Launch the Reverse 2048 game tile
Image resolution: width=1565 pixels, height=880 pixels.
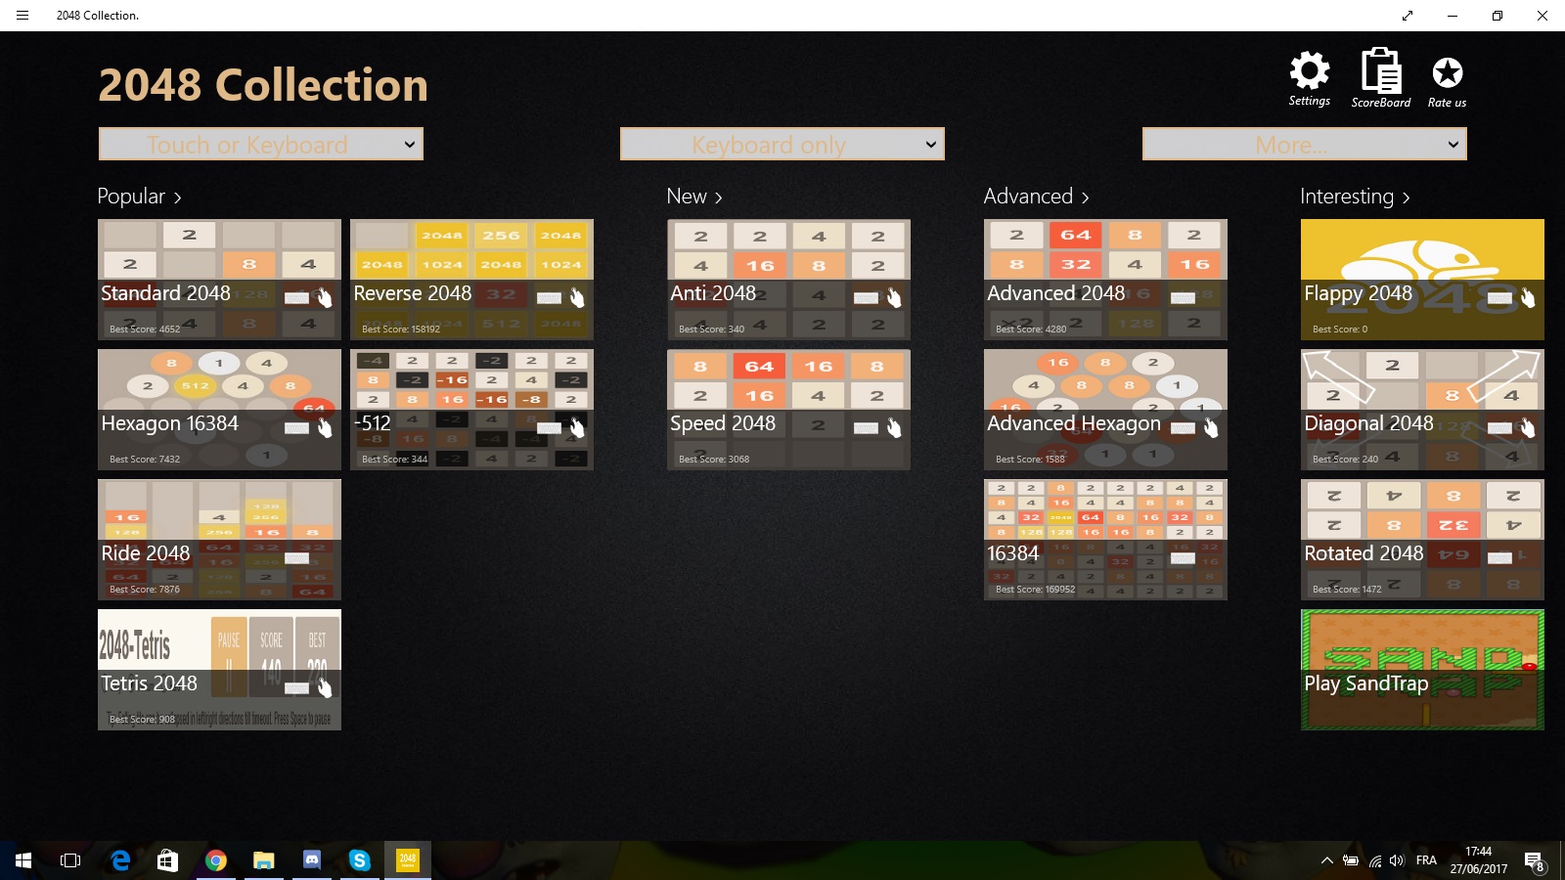click(471, 279)
